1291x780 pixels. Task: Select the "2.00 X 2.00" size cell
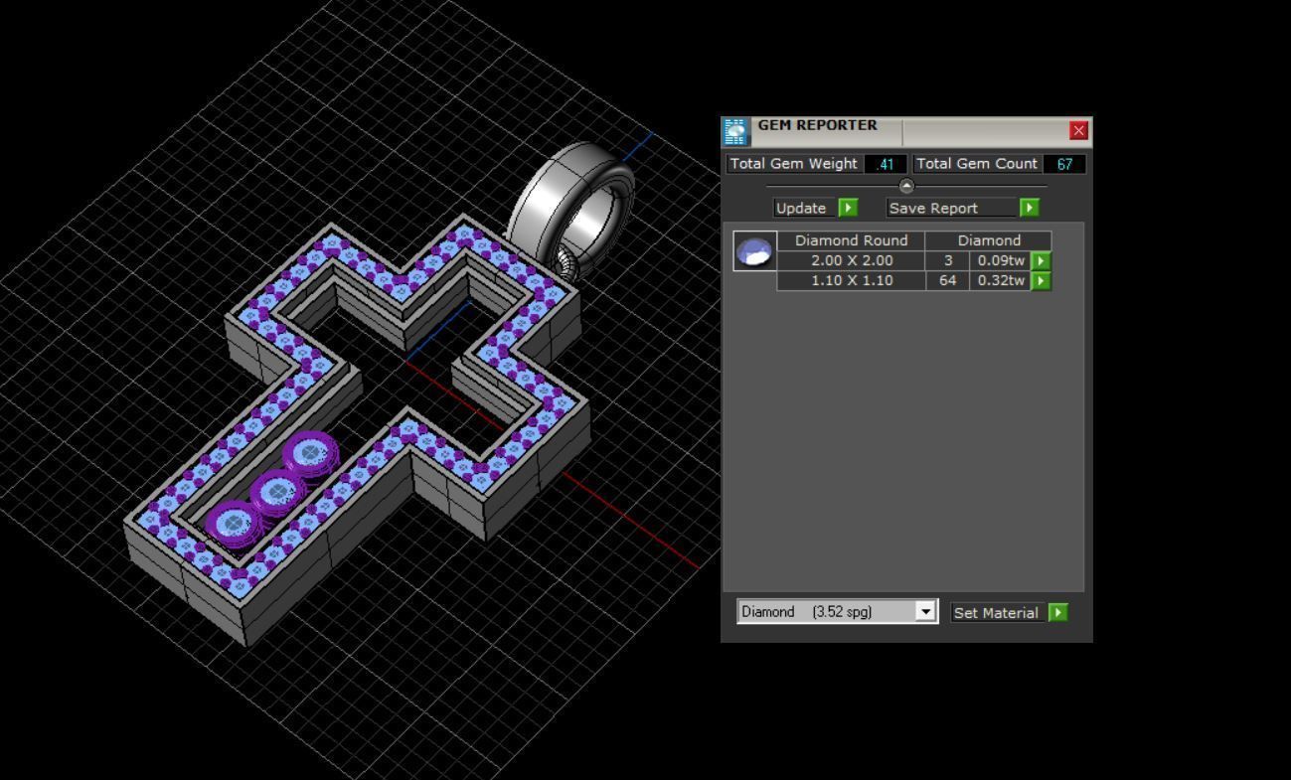click(x=852, y=260)
